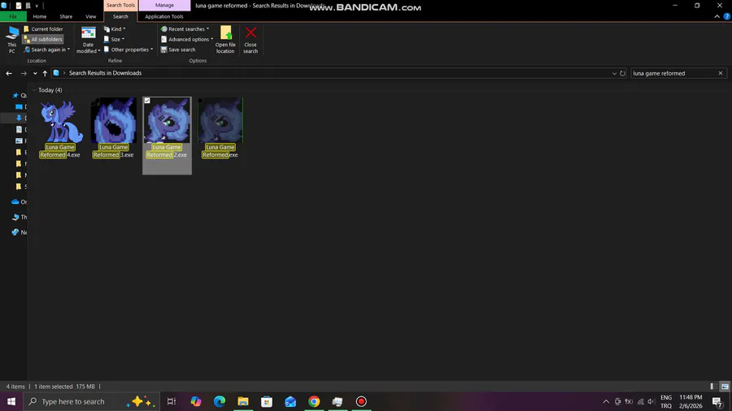Open the address bar history dropdown
This screenshot has height=411, width=732.
(614, 73)
